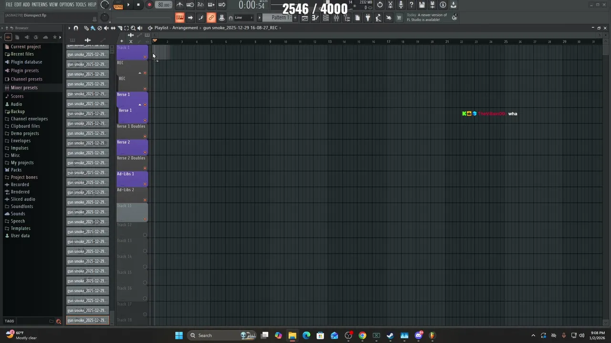Open the Plugin picker plug icon

tap(368, 18)
